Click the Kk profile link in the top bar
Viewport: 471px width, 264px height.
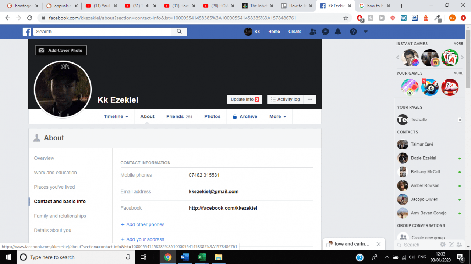[252, 32]
